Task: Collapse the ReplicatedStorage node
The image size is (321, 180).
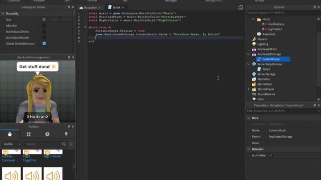Action: (x=248, y=54)
